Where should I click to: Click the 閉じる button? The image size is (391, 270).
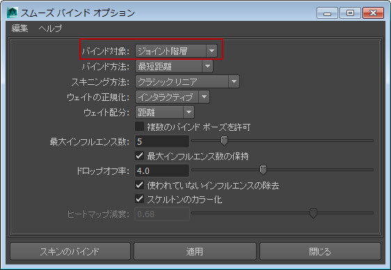(x=321, y=251)
